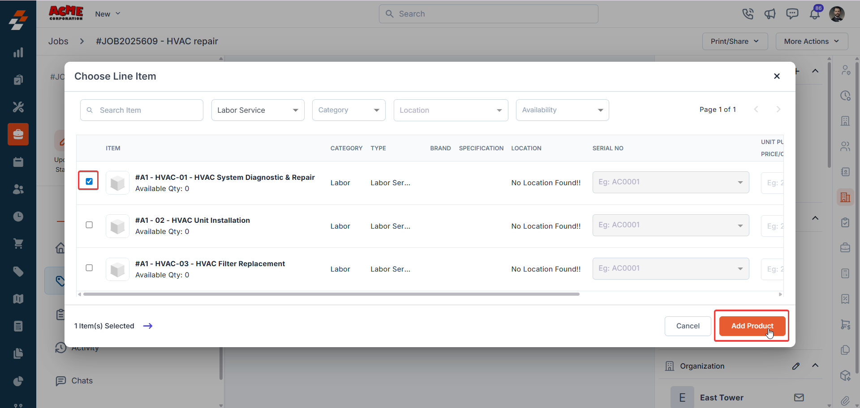The height and width of the screenshot is (408, 860).
Task: Open serial number dropdown for HVAC System Diagnostic row
Action: click(x=671, y=182)
